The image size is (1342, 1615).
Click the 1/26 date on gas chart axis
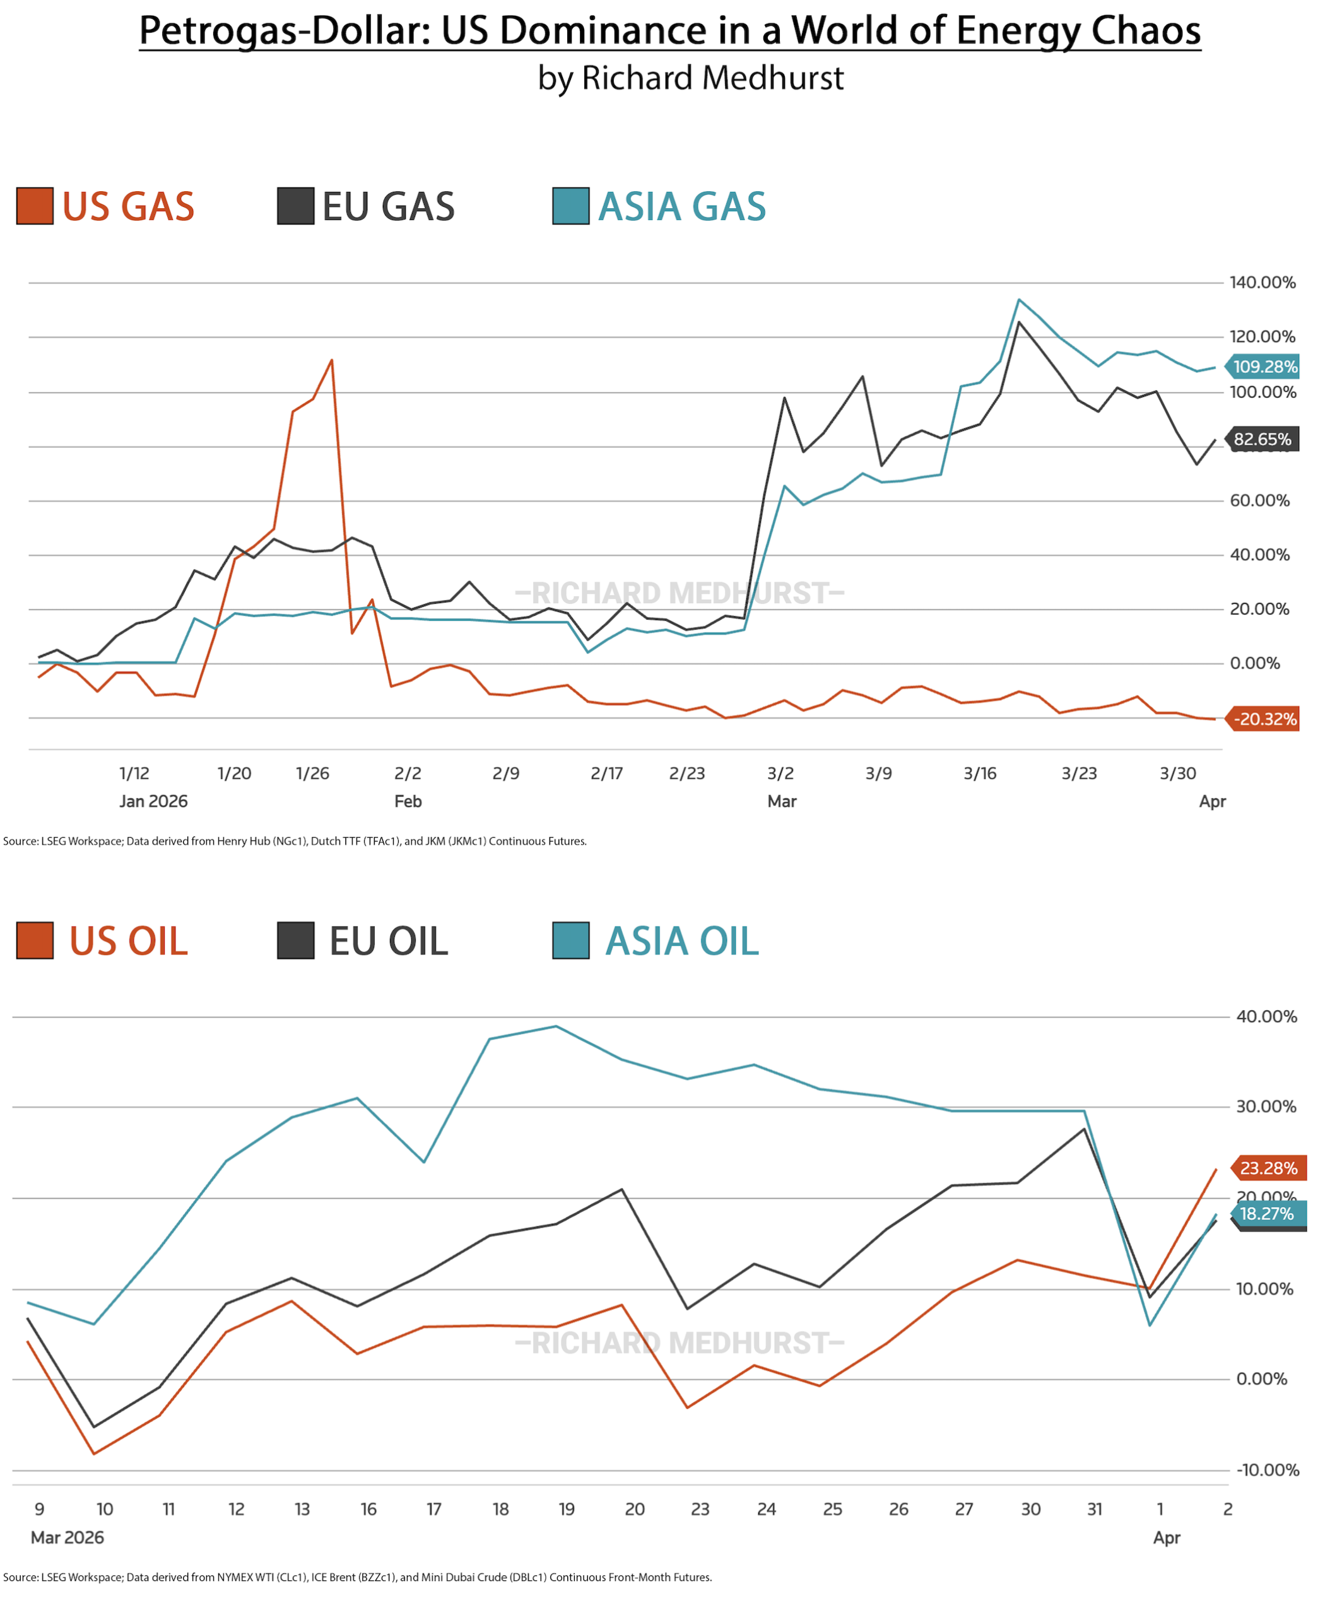click(x=312, y=773)
